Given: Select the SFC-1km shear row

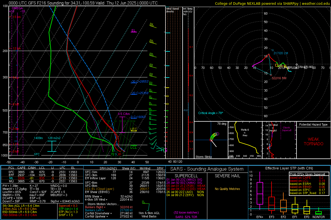Looking at the screenshot, I should [x=125, y=172].
